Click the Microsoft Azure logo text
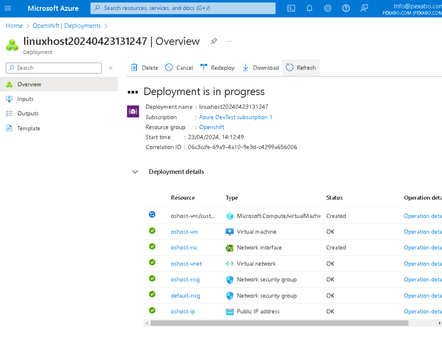 (53, 9)
